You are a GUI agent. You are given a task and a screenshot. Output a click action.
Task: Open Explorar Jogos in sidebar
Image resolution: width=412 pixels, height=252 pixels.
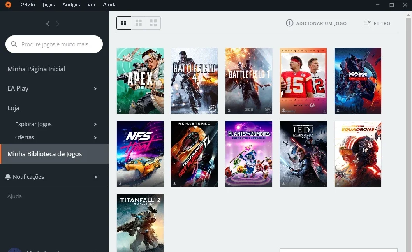coord(33,124)
